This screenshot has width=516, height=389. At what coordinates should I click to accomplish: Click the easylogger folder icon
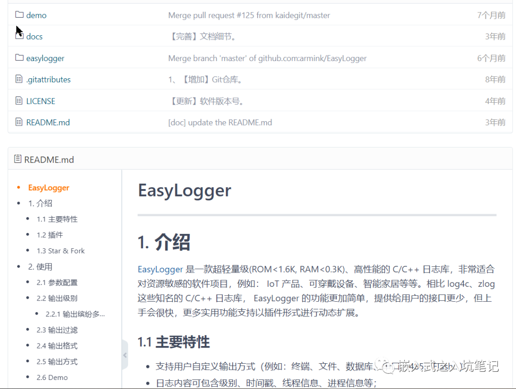click(20, 58)
